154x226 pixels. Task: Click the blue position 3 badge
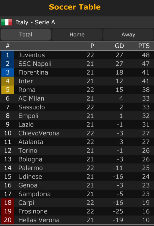tap(8, 72)
